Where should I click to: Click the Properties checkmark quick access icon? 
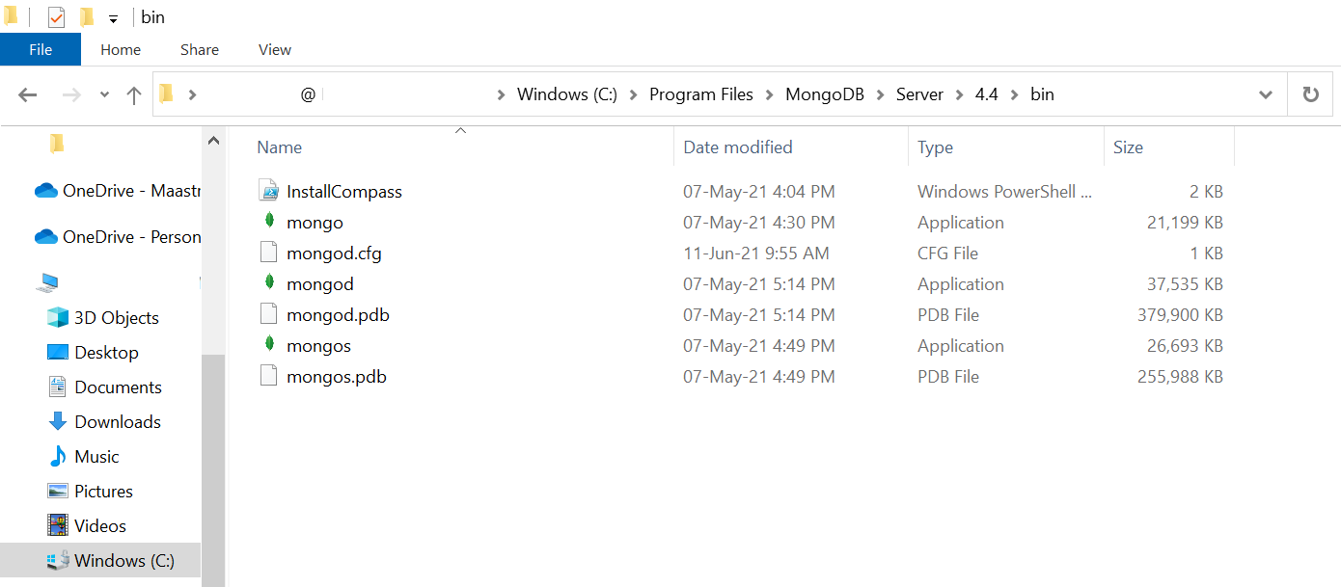click(x=56, y=17)
